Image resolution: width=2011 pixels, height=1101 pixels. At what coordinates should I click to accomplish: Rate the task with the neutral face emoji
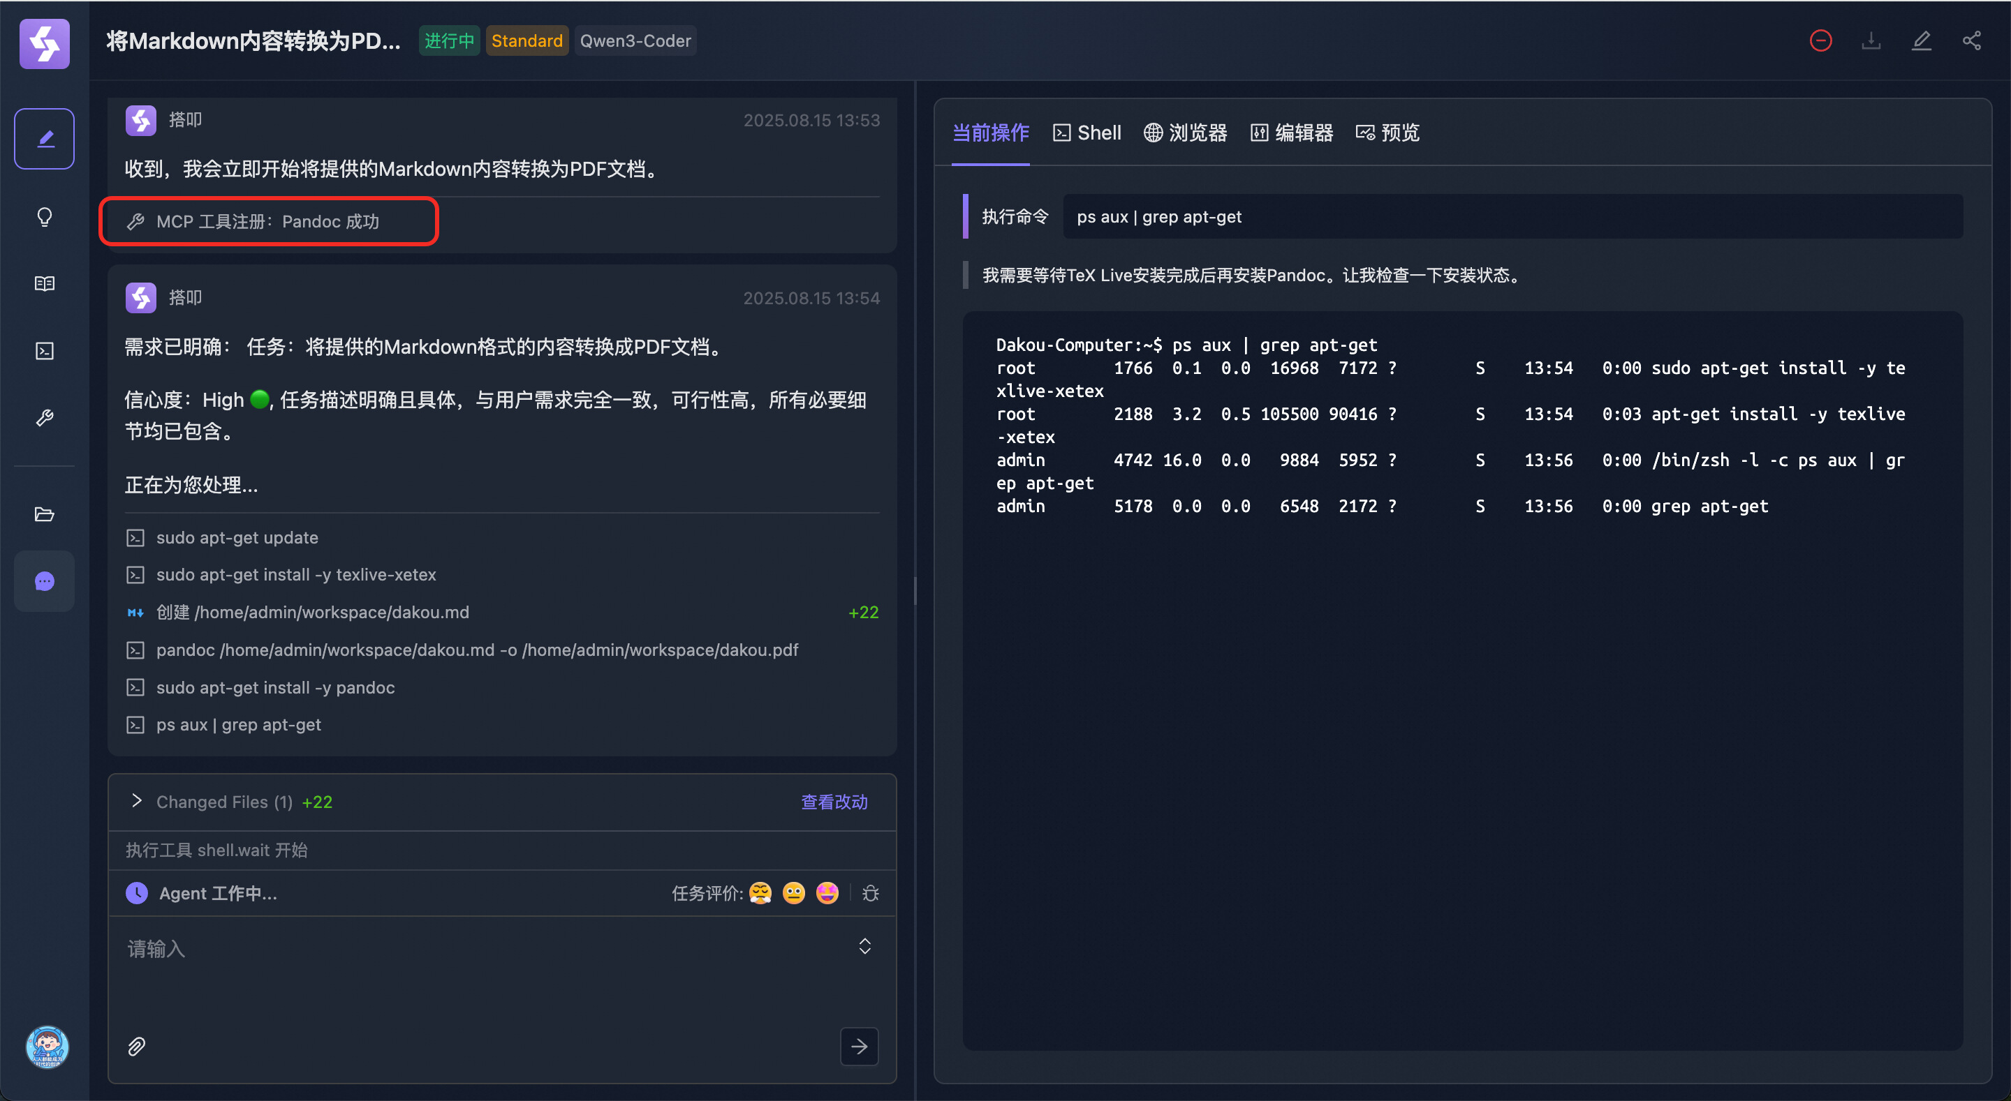tap(793, 894)
